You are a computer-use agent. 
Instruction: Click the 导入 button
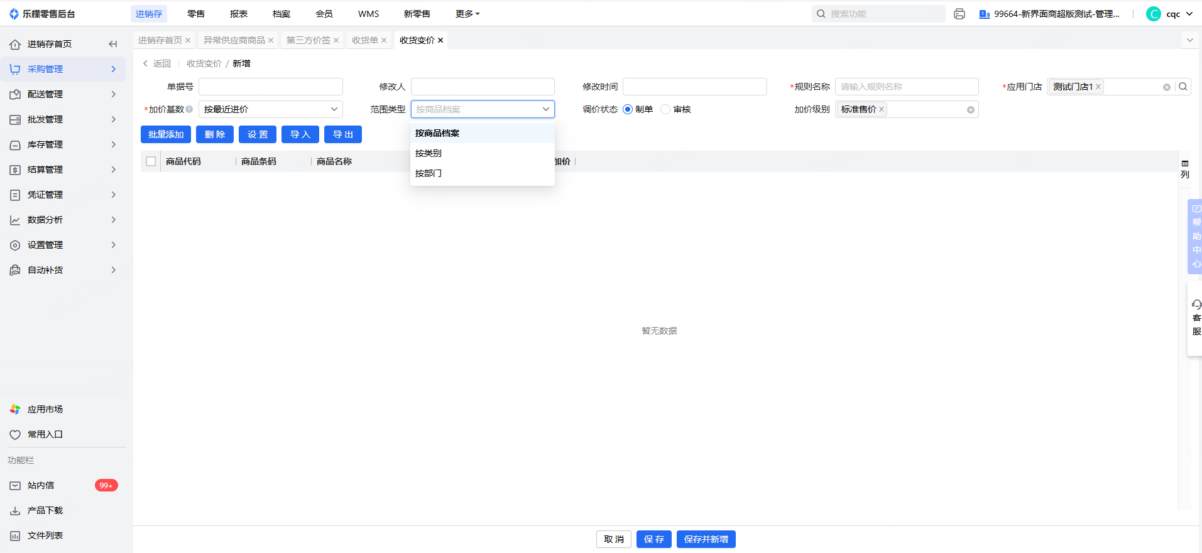click(x=300, y=134)
